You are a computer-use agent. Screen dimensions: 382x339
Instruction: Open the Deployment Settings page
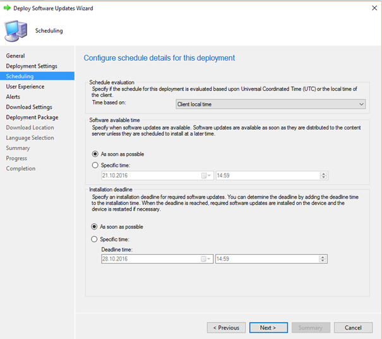32,66
